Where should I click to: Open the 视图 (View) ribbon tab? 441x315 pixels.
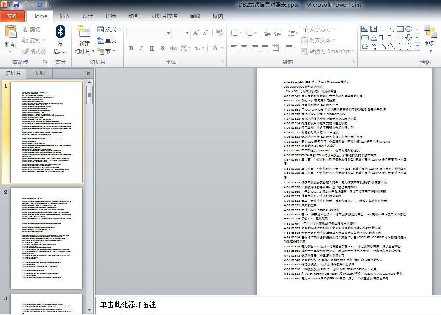click(218, 16)
